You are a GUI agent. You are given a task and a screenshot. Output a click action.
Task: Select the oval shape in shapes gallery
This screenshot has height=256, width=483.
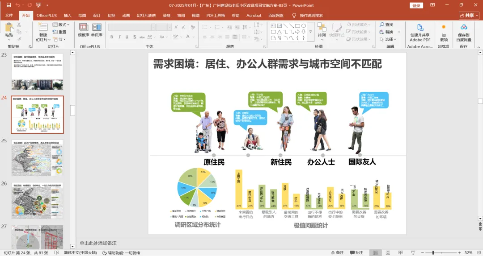[304, 26]
